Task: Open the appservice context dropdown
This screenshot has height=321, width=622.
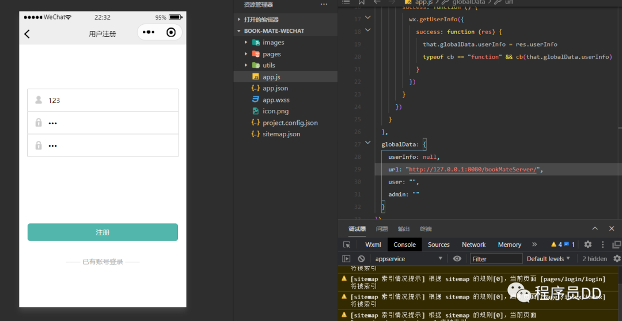Action: pos(409,259)
